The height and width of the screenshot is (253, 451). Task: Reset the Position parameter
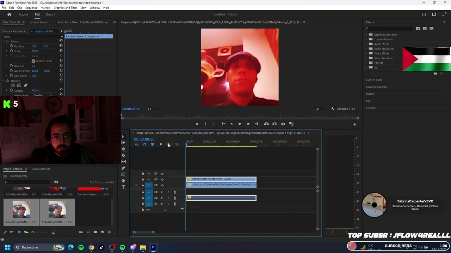pyautogui.click(x=61, y=46)
